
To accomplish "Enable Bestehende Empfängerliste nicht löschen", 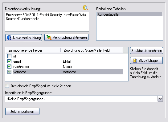I will click(x=7, y=86).
